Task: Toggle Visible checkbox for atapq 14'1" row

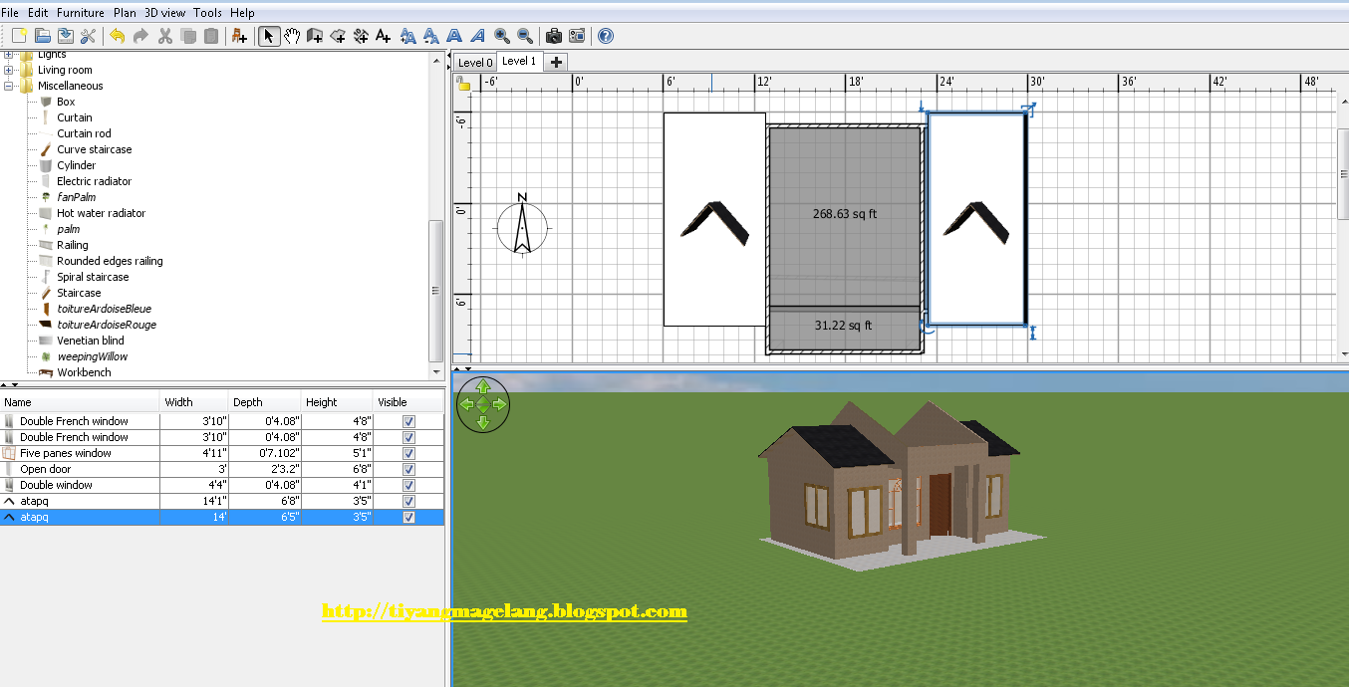Action: tap(408, 501)
